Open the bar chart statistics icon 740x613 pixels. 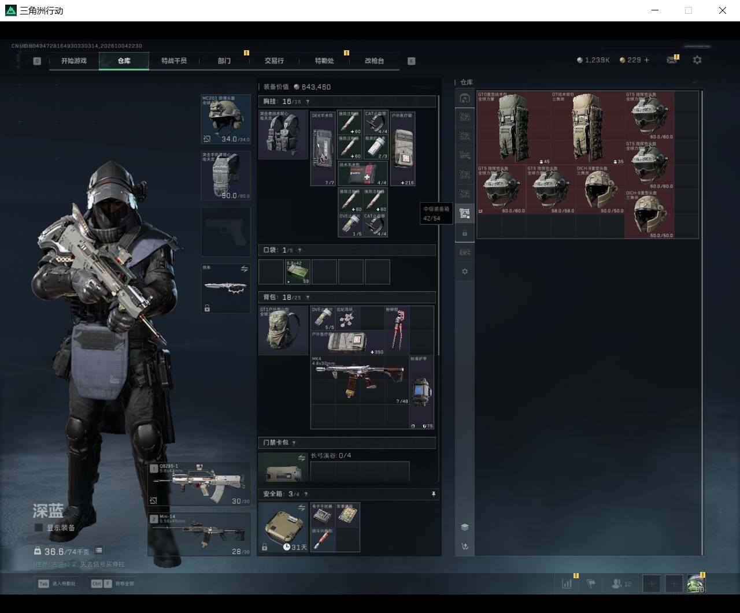click(567, 584)
